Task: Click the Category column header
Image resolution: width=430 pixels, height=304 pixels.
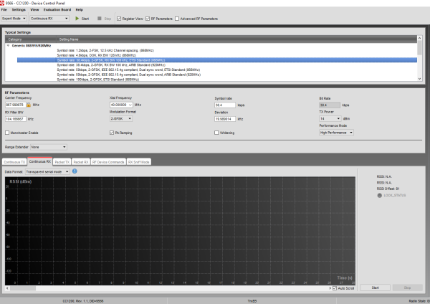Action: click(30, 39)
